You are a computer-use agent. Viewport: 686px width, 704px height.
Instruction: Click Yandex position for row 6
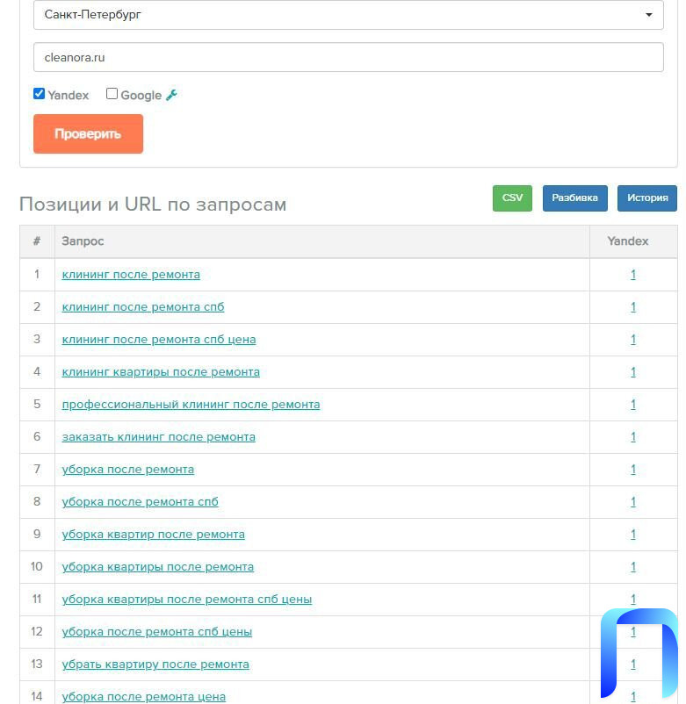[633, 437]
